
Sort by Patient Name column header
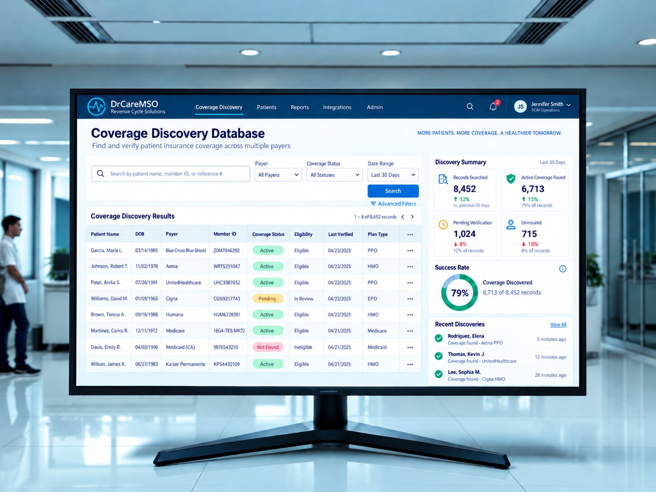(105, 234)
